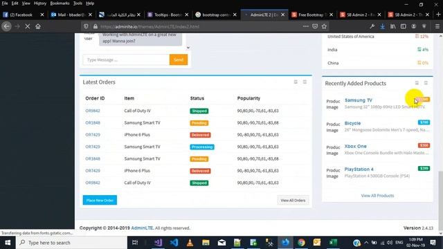Open the browser home page
Image resolution: width=443 pixels, height=249 pixels.
pos(38,26)
